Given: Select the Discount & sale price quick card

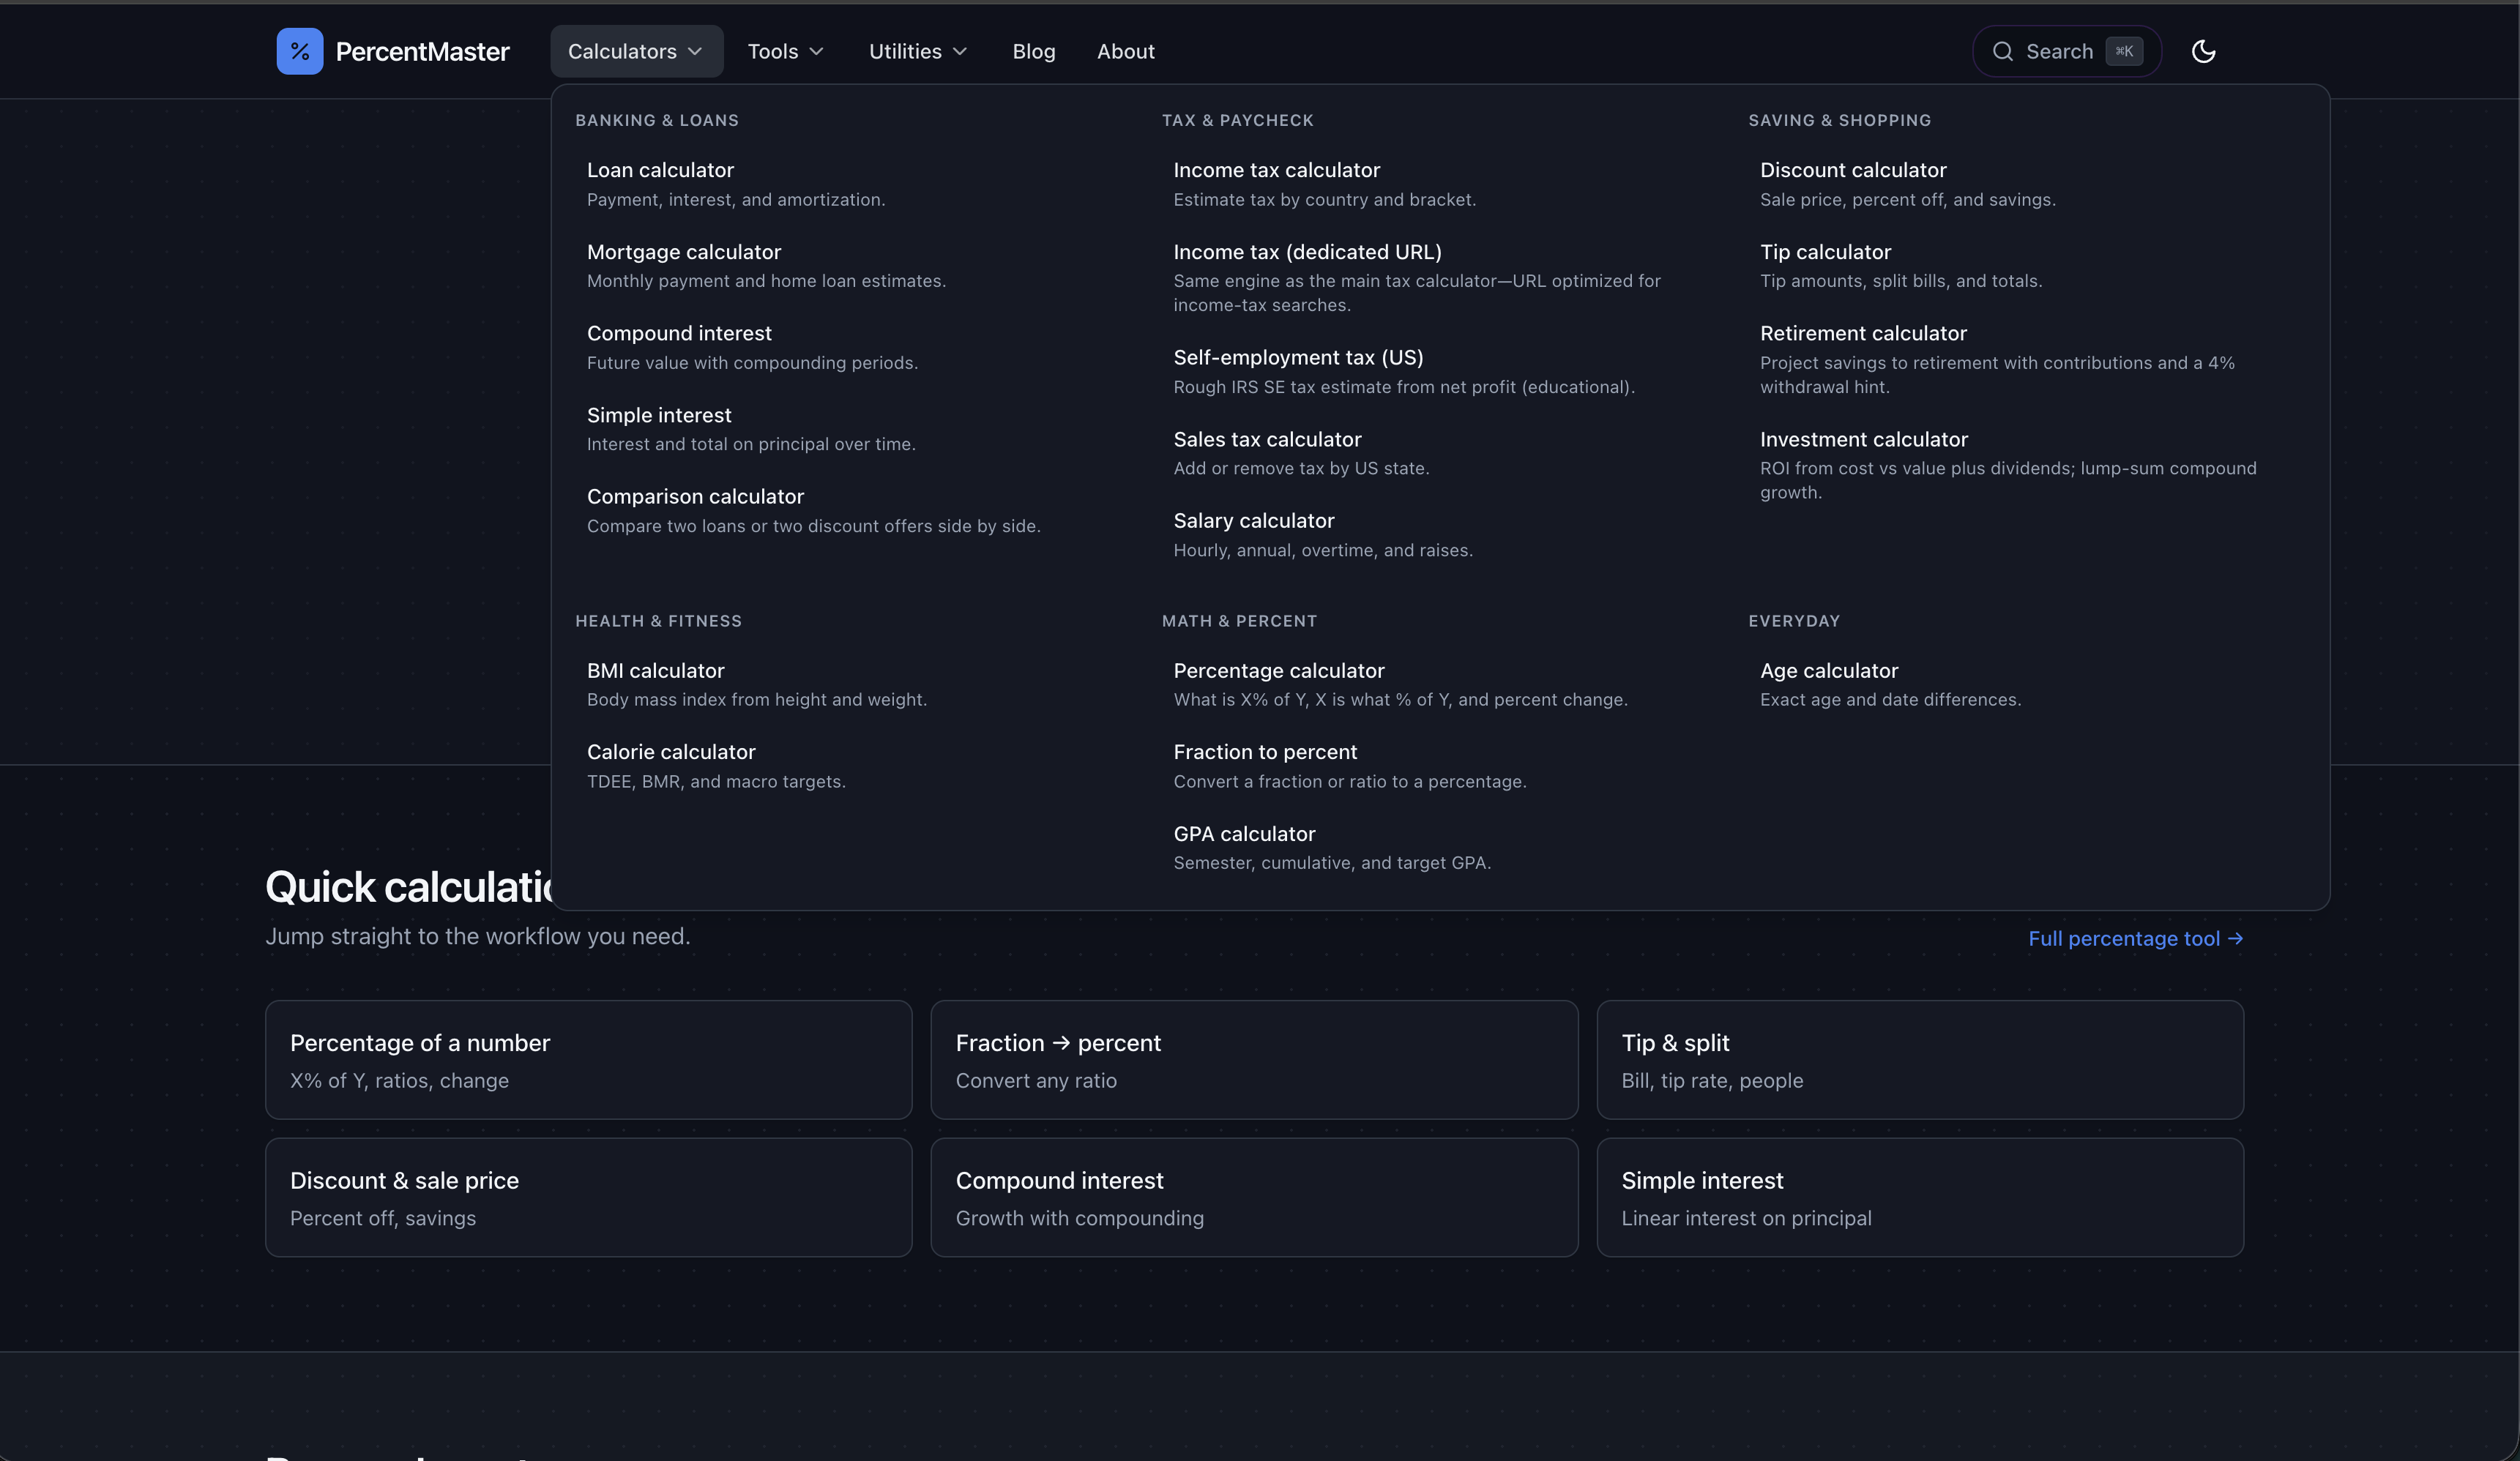Looking at the screenshot, I should pyautogui.click(x=588, y=1197).
